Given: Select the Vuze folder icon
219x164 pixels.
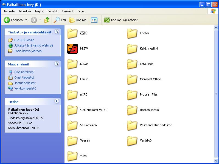Looking at the screenshot, I should pos(72,156).
